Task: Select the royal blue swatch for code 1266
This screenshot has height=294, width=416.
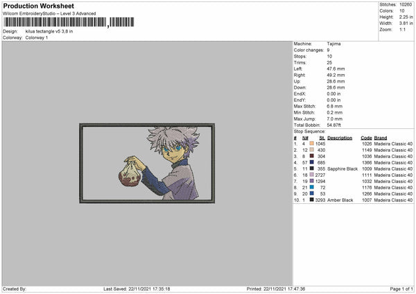Action: point(312,193)
